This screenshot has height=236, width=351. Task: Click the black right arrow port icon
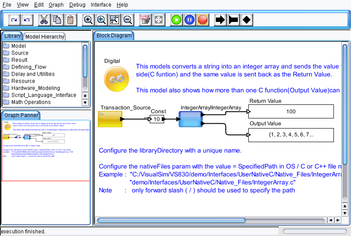pyautogui.click(x=220, y=20)
